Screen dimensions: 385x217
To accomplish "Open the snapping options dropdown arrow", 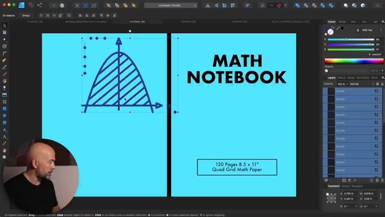I will (x=285, y=5).
